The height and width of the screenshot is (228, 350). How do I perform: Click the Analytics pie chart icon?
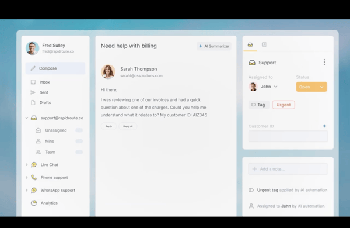pyautogui.click(x=34, y=203)
